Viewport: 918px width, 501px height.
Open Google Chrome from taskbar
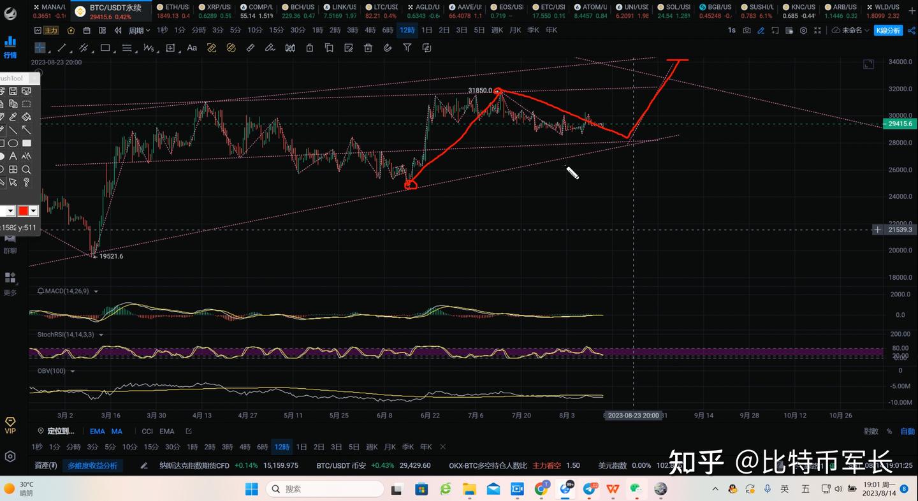pos(541,489)
